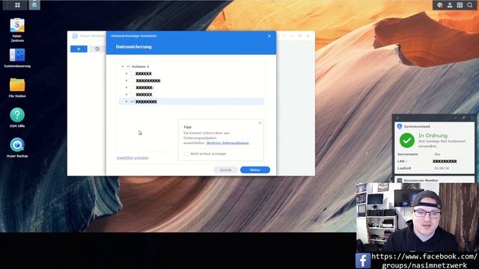The image size is (479, 269).
Task: Toggle the widgets panel icon in top bar
Action: 460,5
